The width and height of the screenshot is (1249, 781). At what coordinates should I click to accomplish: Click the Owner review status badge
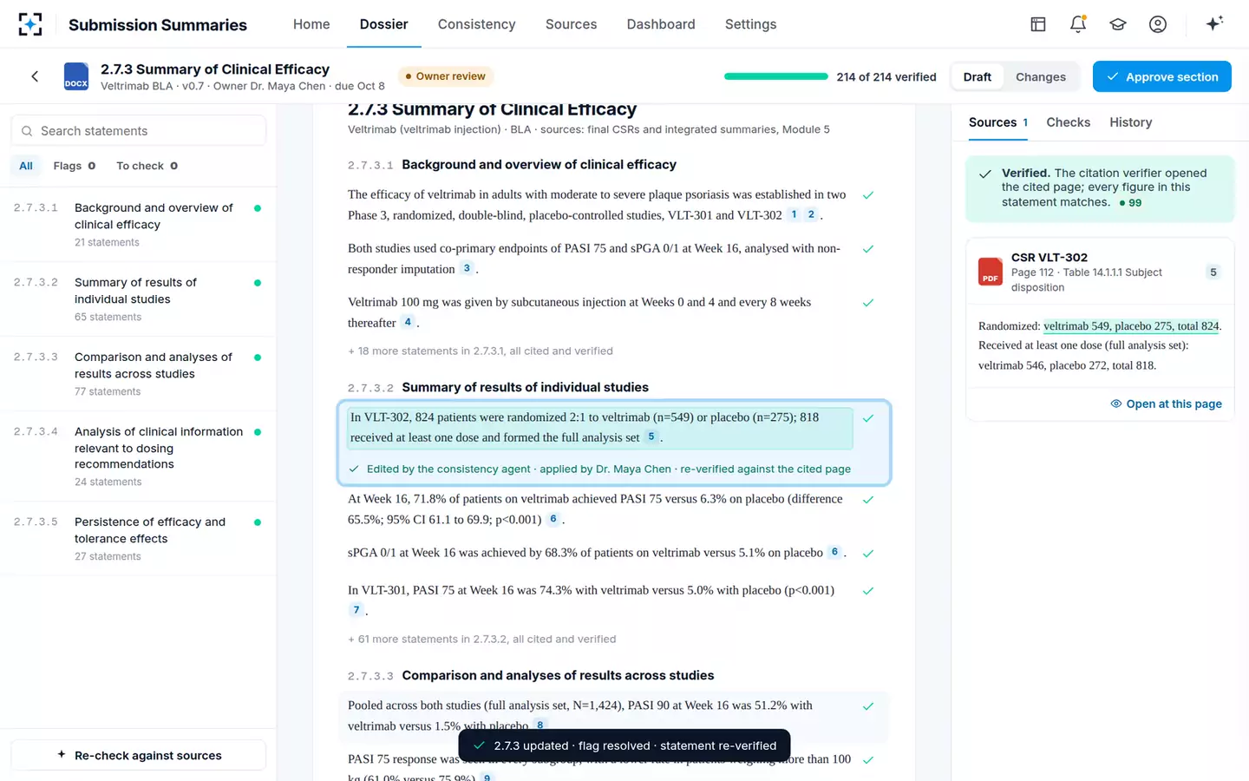pos(446,76)
